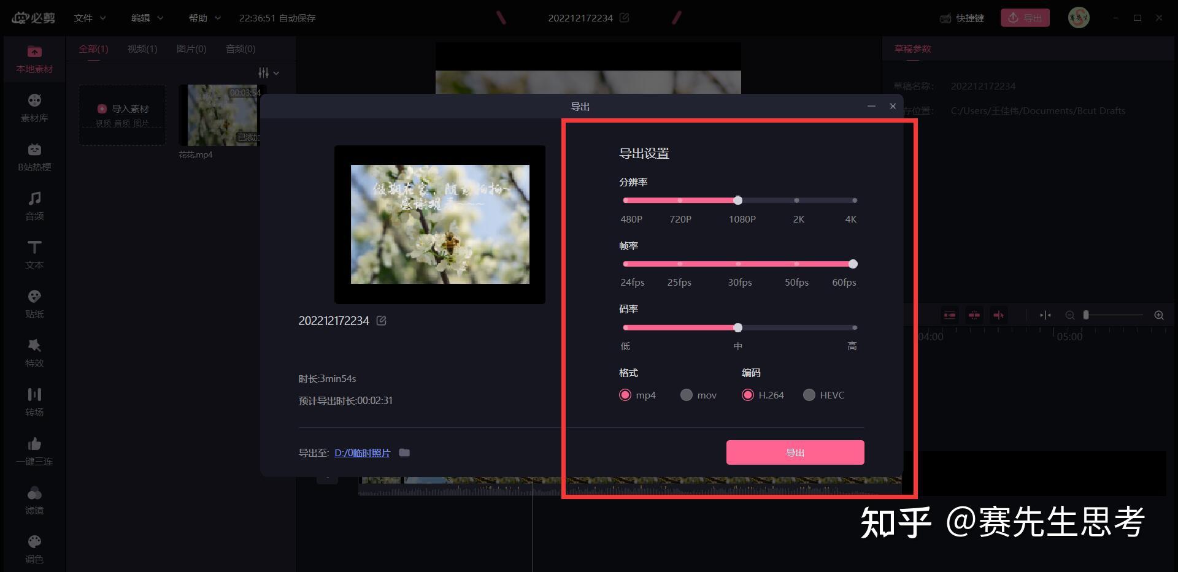Click the export preview thumbnail
The image size is (1178, 572).
point(440,224)
